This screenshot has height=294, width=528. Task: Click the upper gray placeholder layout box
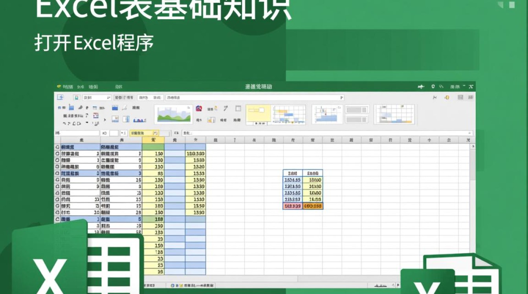357,109
